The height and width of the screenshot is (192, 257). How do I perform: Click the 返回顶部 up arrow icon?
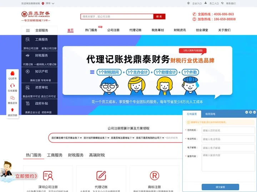pyautogui.click(x=12, y=110)
